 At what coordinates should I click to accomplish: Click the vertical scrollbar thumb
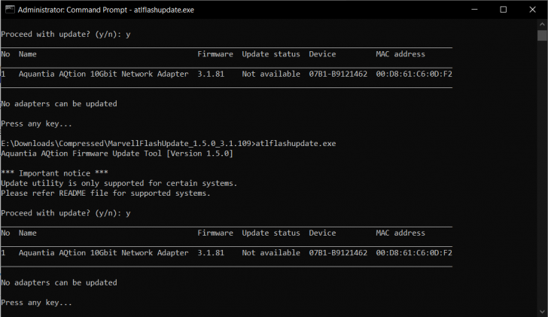542,35
